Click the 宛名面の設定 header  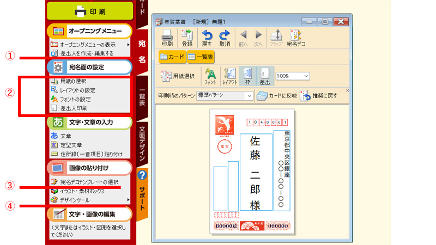(89, 67)
